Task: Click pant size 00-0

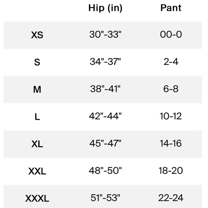Action: (x=171, y=34)
